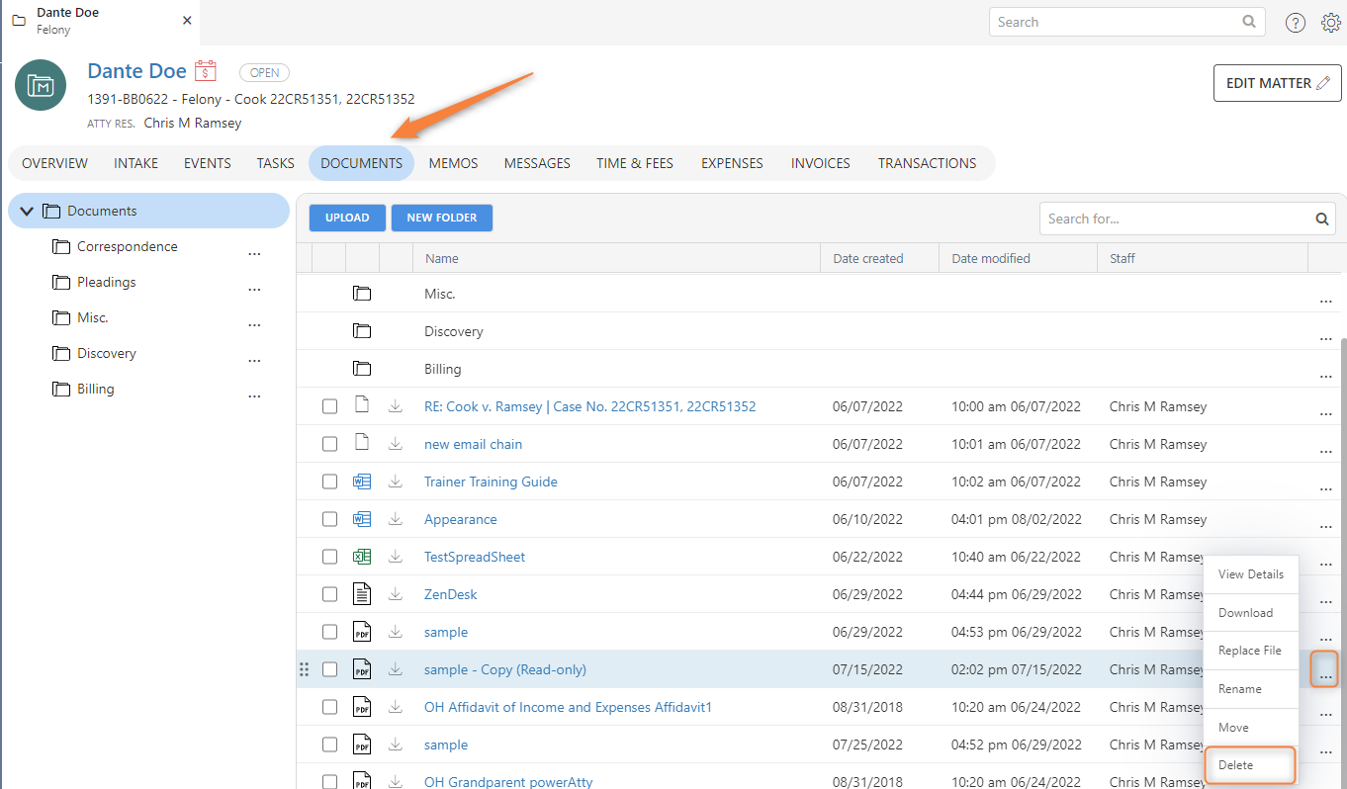Open the settings gear icon
The image size is (1347, 789).
coord(1331,22)
